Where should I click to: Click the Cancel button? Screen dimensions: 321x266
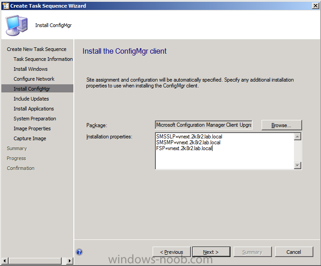coord(294,252)
